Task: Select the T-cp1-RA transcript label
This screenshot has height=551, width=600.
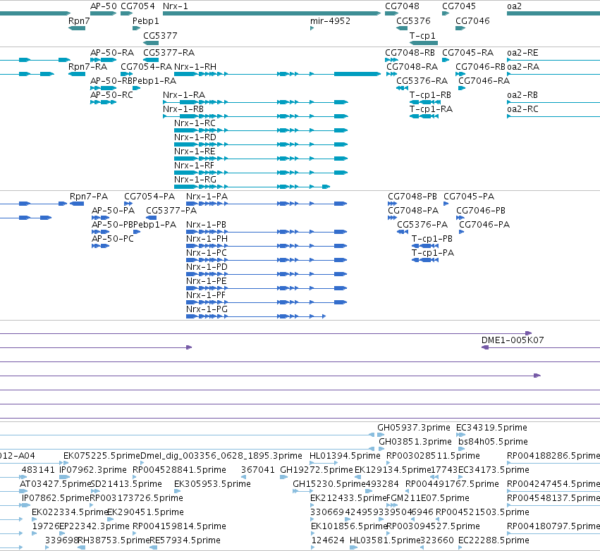Action: point(431,109)
